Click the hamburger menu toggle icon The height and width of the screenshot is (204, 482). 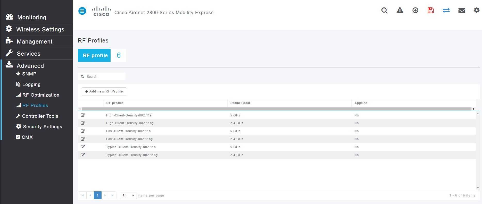click(82, 11)
